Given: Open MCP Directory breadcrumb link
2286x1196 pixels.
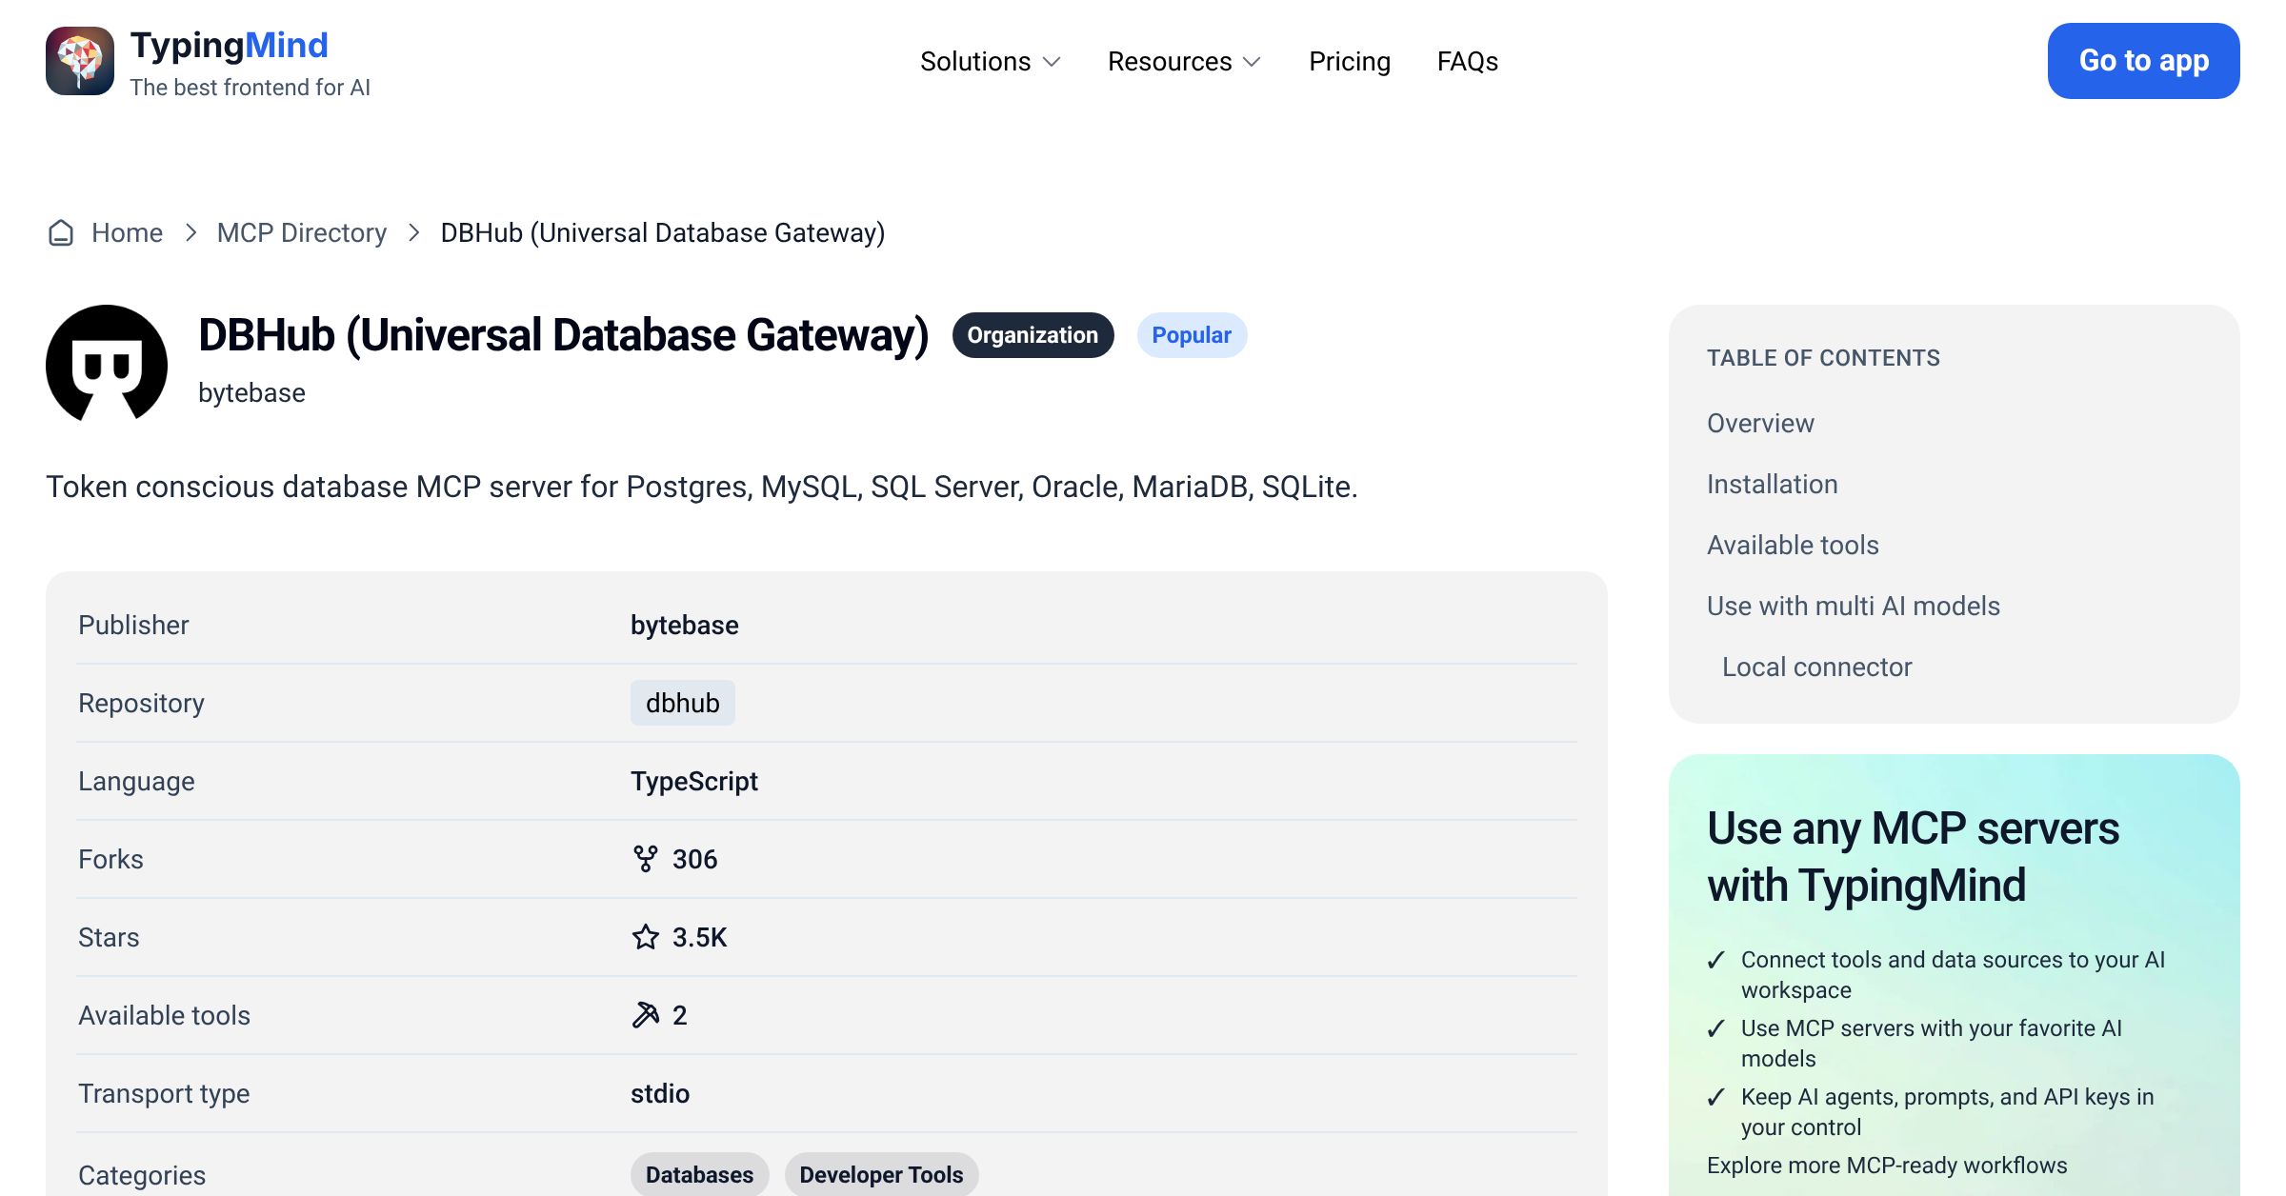Looking at the screenshot, I should tap(302, 233).
